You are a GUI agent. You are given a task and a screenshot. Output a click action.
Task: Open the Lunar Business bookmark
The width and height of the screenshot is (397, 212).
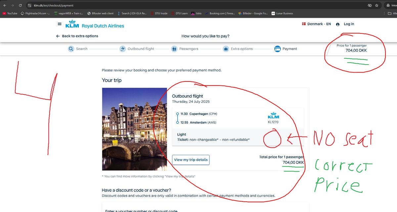point(282,14)
